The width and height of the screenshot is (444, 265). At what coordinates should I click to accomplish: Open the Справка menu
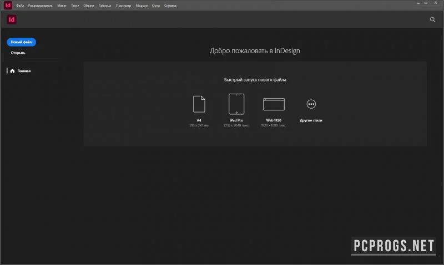coord(170,6)
